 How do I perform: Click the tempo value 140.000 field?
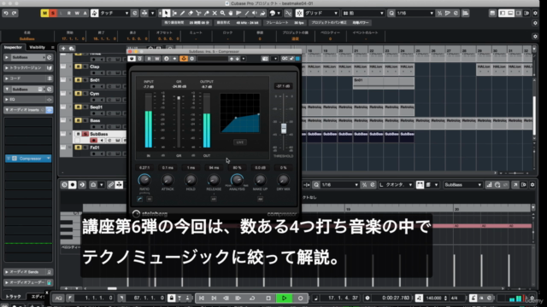click(434, 298)
